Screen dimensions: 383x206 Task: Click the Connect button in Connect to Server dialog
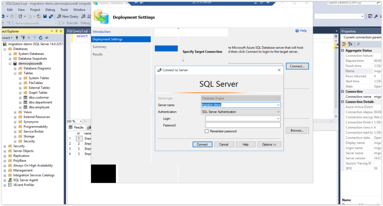[202, 144]
